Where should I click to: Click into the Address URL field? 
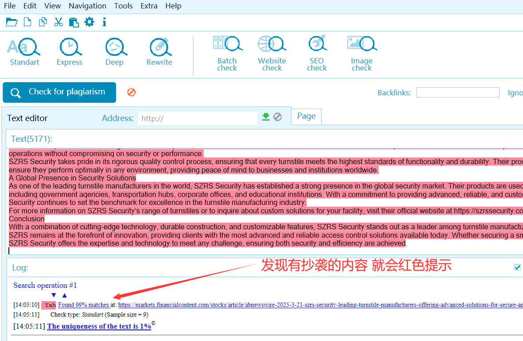(197, 118)
